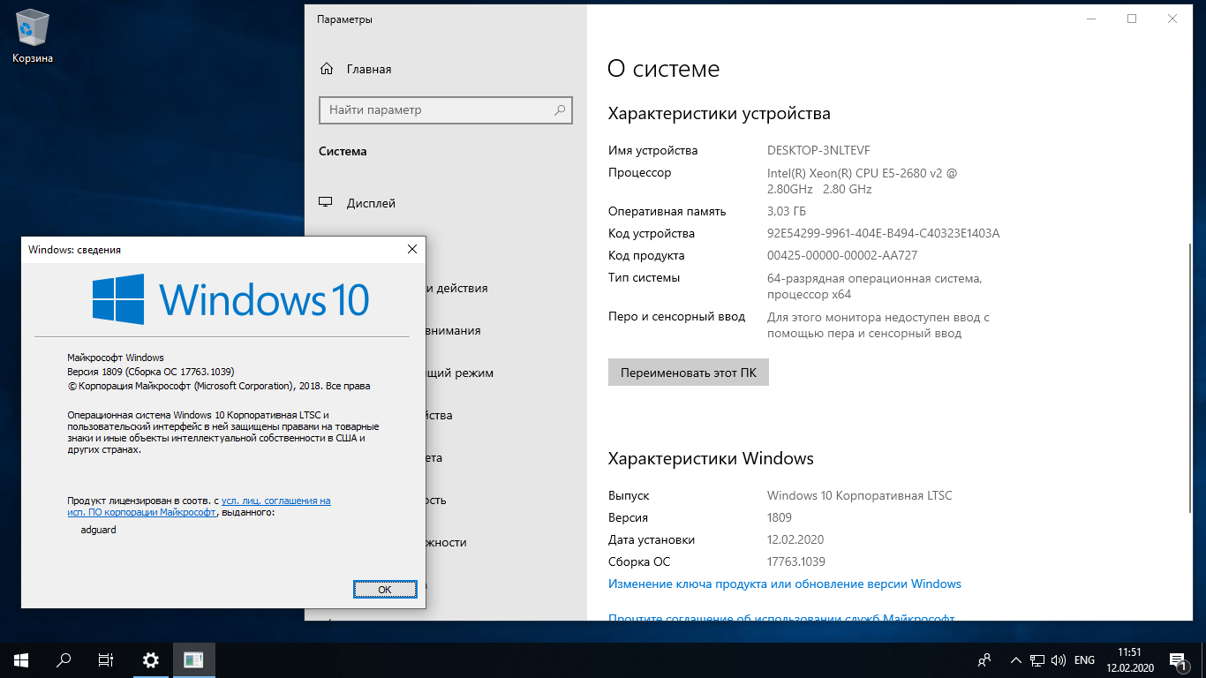This screenshot has width=1206, height=678.
Task: Click the Версия value 1809 in Settings
Action: click(780, 517)
